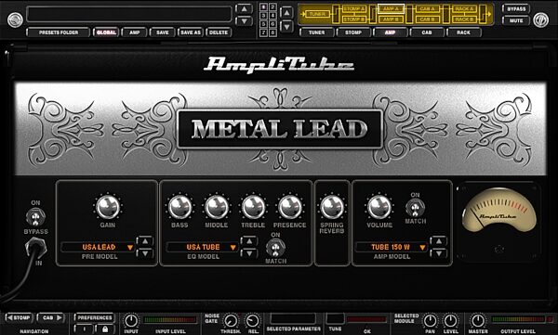Click the Spring Reverb knob
The image size is (558, 335).
pyautogui.click(x=332, y=207)
